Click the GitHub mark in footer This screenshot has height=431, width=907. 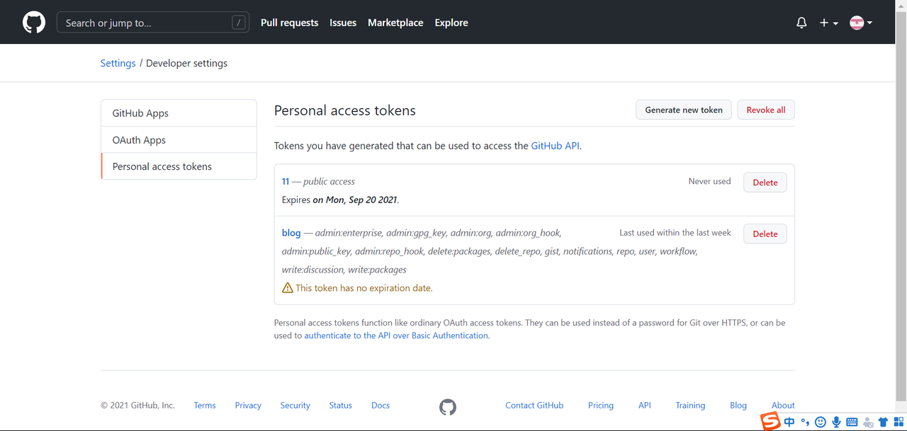pyautogui.click(x=448, y=407)
